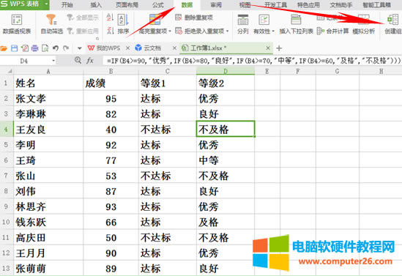The height and width of the screenshot is (276, 402).
Task: Select column D header
Action: point(226,71)
